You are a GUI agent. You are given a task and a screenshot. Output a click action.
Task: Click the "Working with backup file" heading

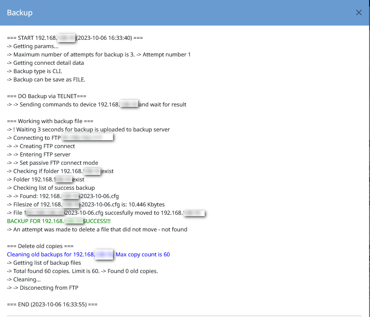click(x=50, y=121)
